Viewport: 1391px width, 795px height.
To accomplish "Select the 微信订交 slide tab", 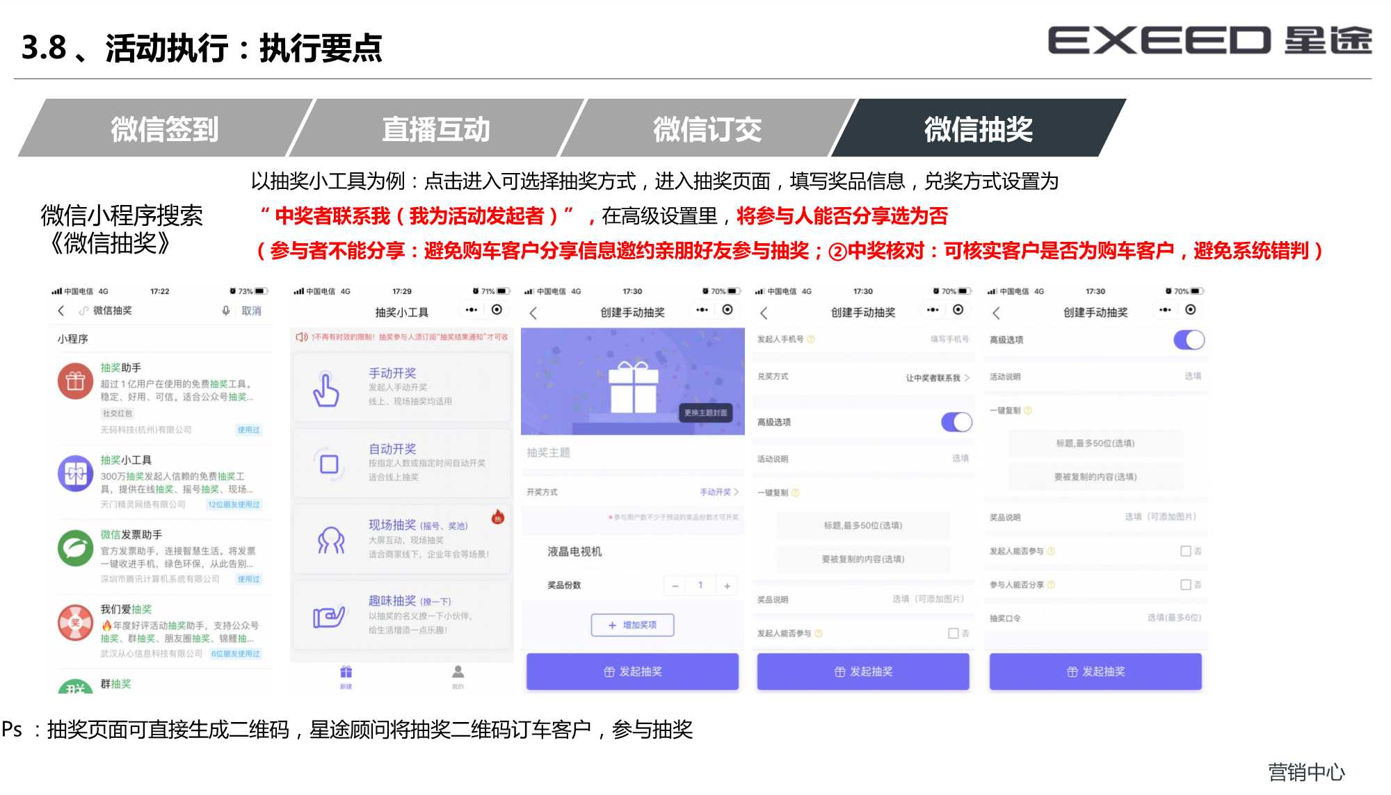I will [708, 128].
